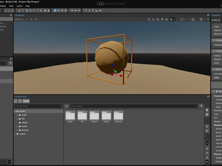Click the bold Links label in Properties
Screen dimensions: 222x166
coord(216,78)
